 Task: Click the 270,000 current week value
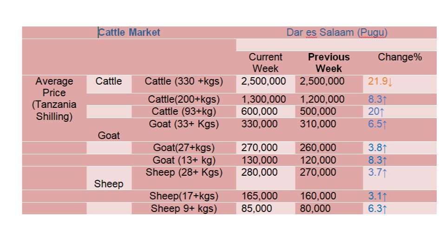point(260,148)
